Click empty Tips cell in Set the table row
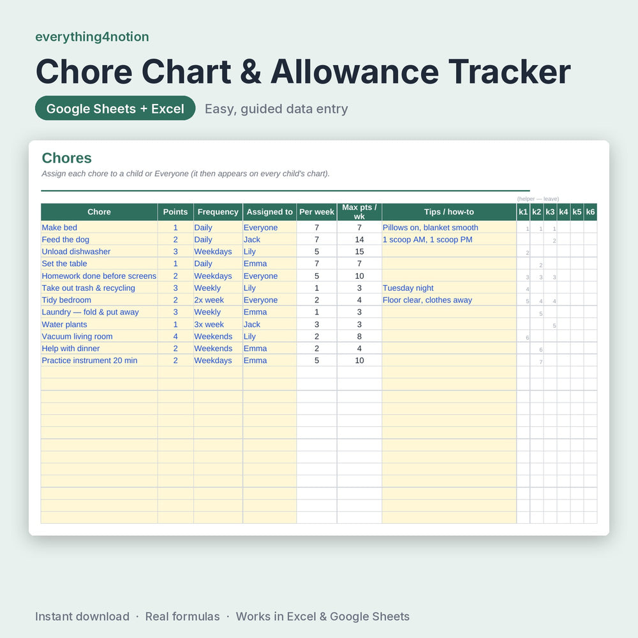 point(449,263)
